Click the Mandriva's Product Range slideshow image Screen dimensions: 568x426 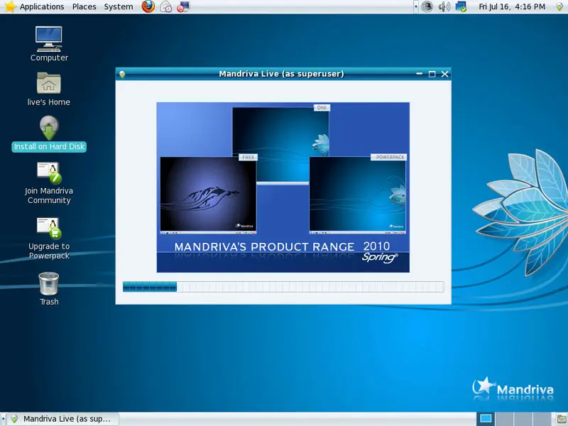tap(283, 187)
